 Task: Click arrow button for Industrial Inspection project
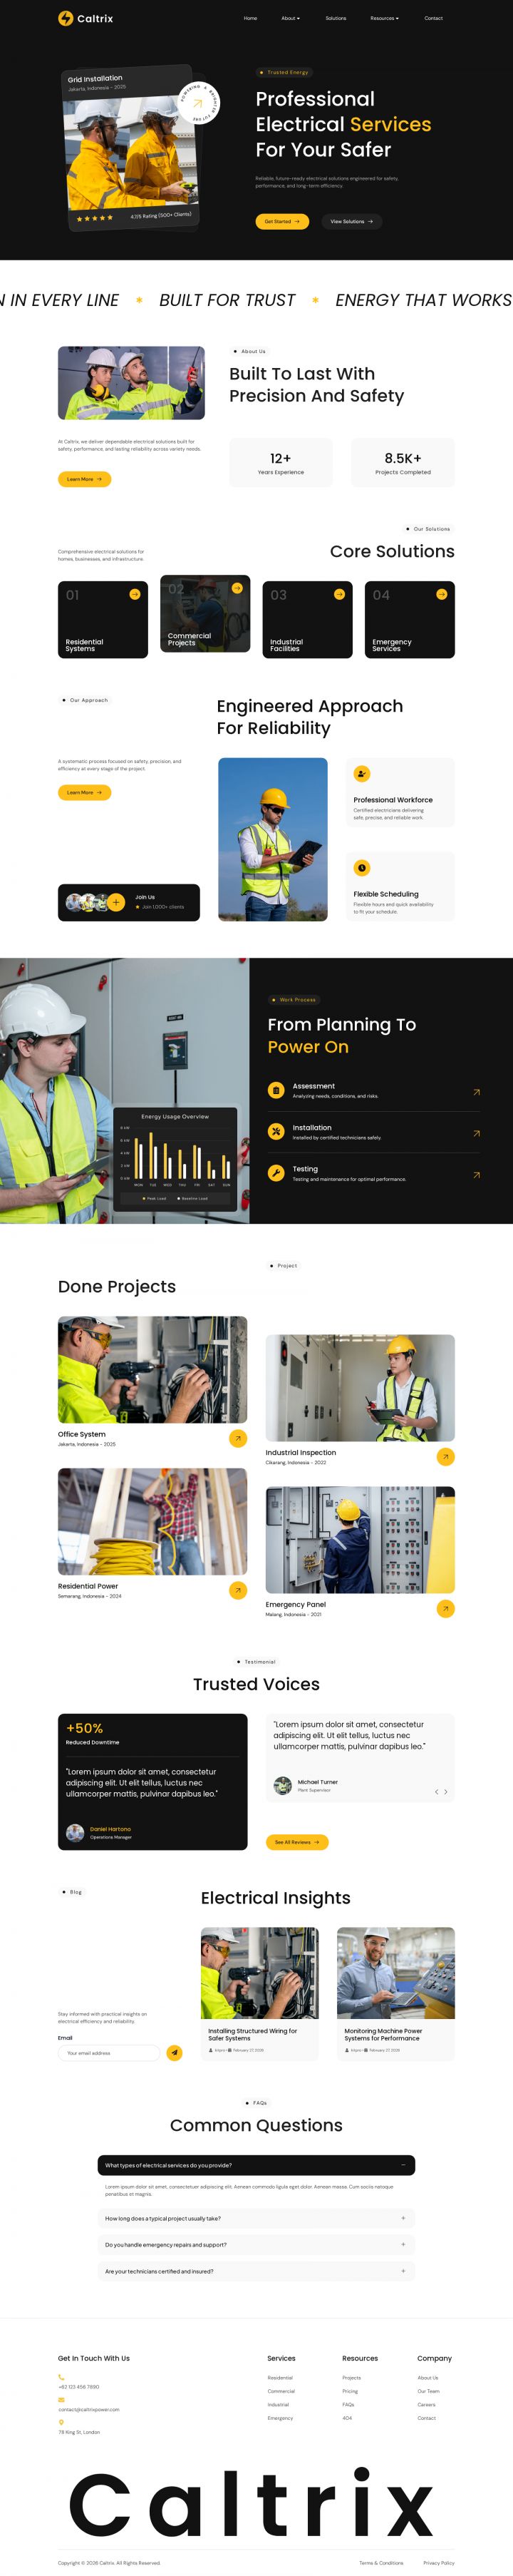coord(446,1457)
